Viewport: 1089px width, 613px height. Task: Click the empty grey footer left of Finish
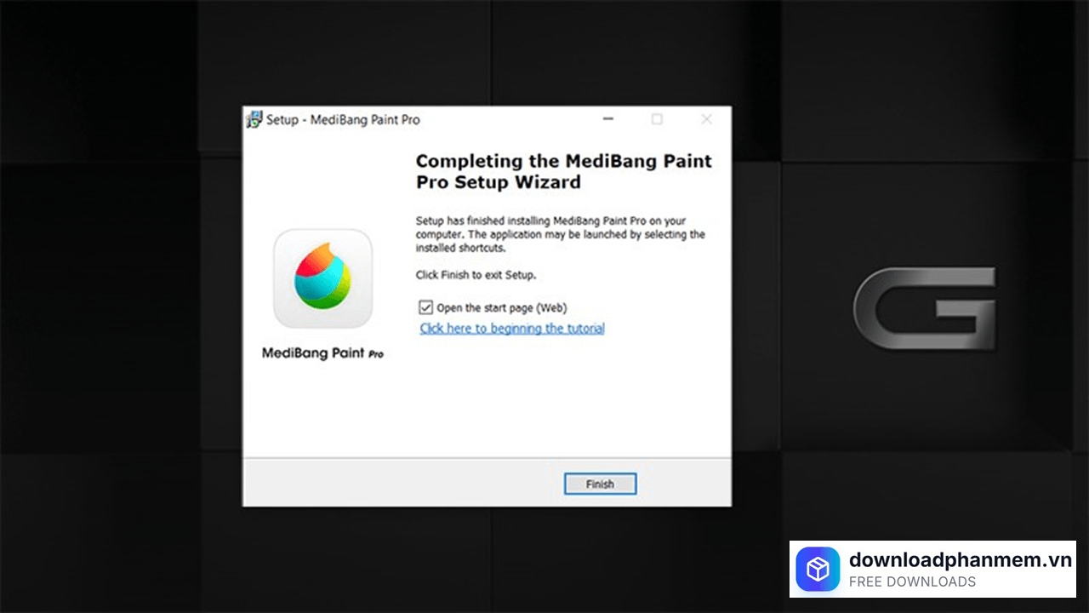click(400, 484)
